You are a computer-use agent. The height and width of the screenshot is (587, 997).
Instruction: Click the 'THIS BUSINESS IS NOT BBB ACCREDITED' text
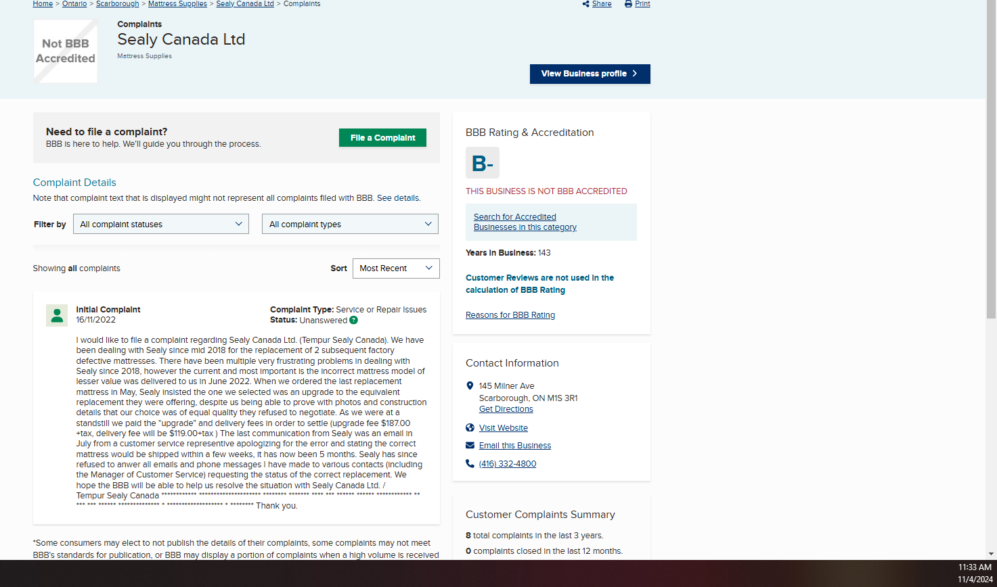[546, 191]
